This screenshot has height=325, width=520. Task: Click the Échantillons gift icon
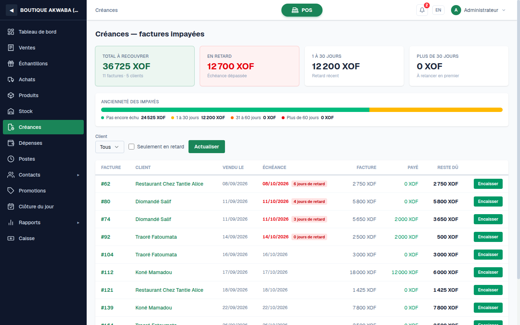(x=11, y=64)
